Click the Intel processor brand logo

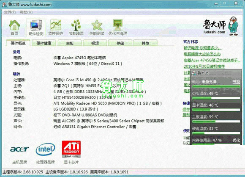[45, 149]
